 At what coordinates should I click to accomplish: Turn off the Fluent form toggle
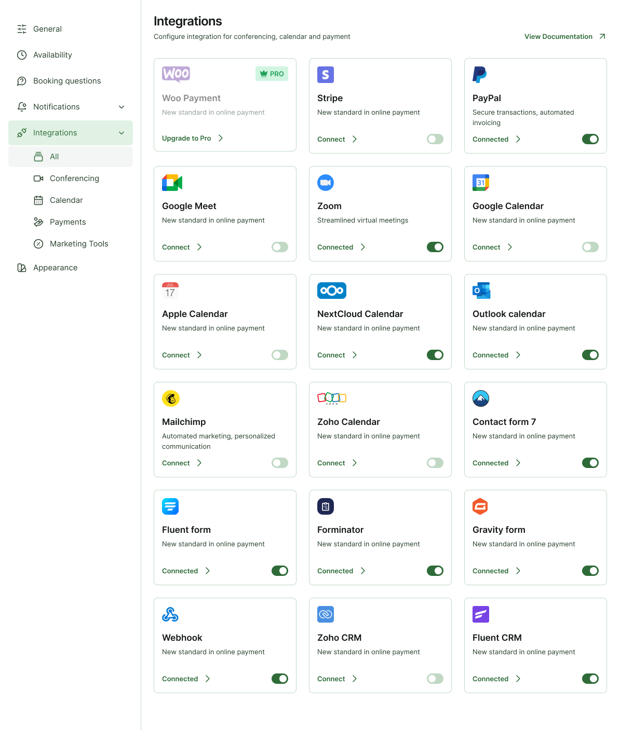(280, 571)
